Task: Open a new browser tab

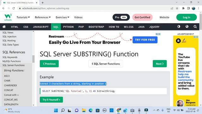Action: [x=43, y=3]
